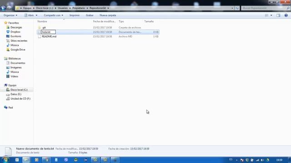Image resolution: width=291 pixels, height=163 pixels.
Task: Click the Forward navigation arrow
Action: pyautogui.click(x=9, y=8)
